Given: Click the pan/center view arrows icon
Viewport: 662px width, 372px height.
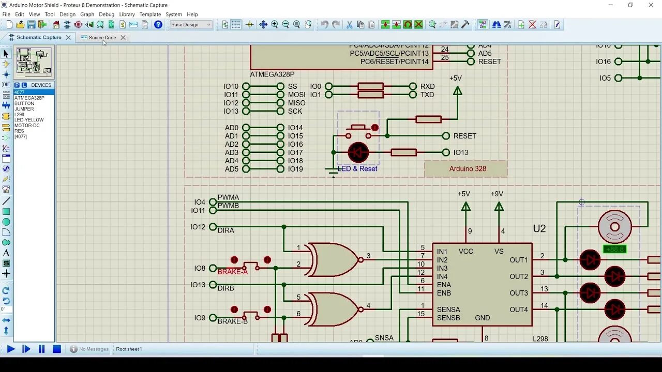Looking at the screenshot, I should 263,25.
